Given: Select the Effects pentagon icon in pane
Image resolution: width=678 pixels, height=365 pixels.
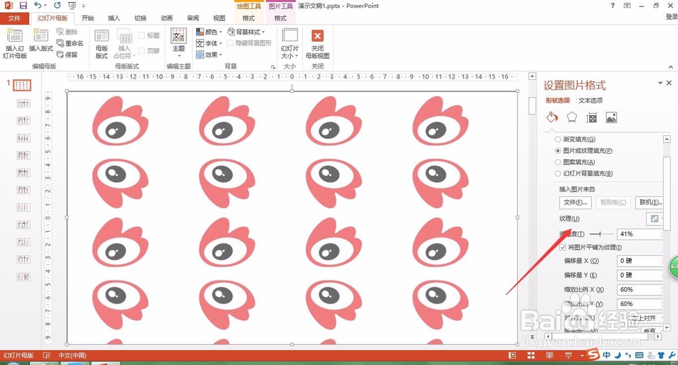Looking at the screenshot, I should click(572, 118).
